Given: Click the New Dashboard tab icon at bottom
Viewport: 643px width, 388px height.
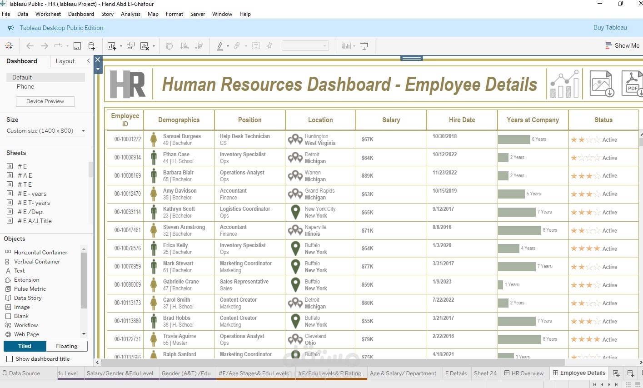Looking at the screenshot, I should coord(631,373).
